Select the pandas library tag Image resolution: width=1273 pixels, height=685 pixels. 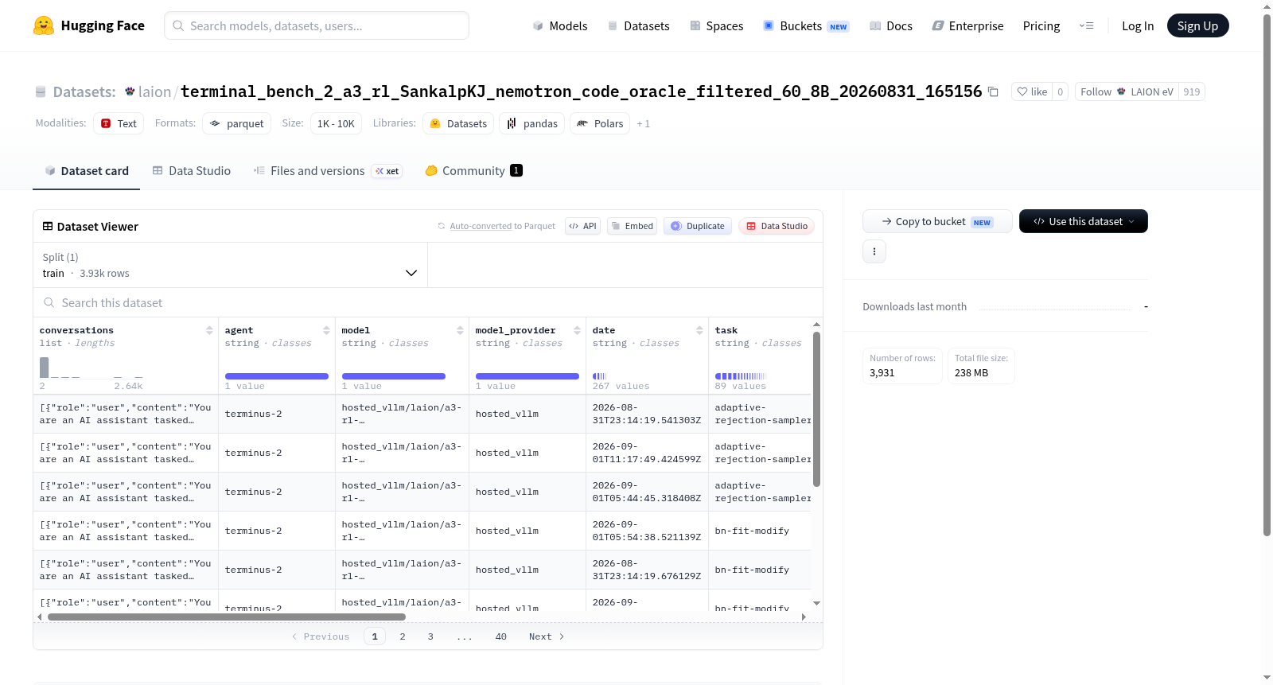[x=532, y=123]
